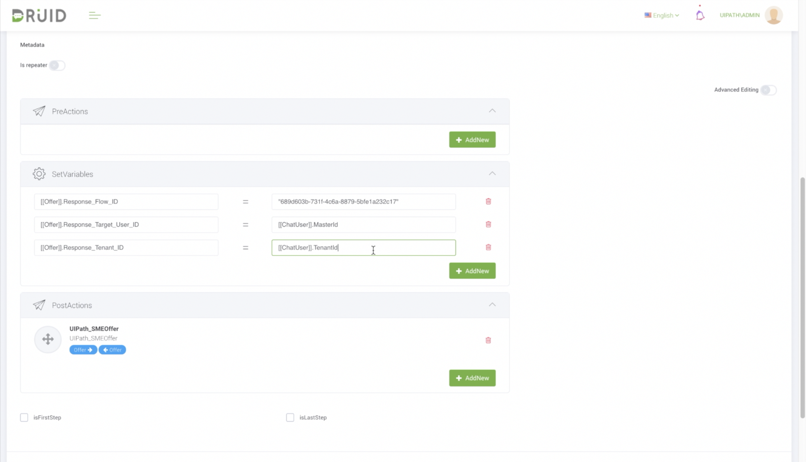Collapse the PostActions section chevron
The image size is (806, 462).
click(x=492, y=304)
